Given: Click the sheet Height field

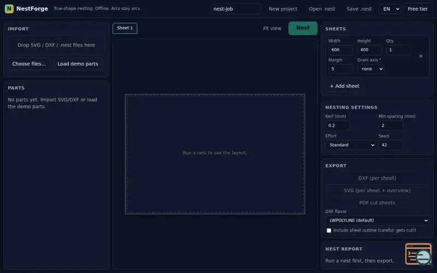Looking at the screenshot, I should [370, 50].
